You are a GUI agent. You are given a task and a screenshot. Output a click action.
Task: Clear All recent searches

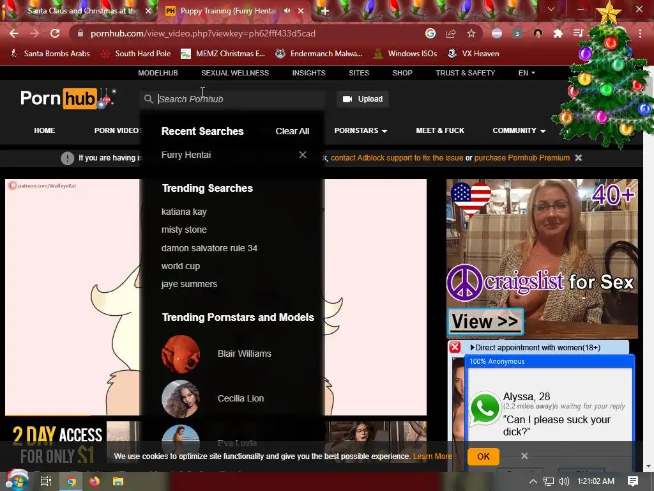pos(293,131)
